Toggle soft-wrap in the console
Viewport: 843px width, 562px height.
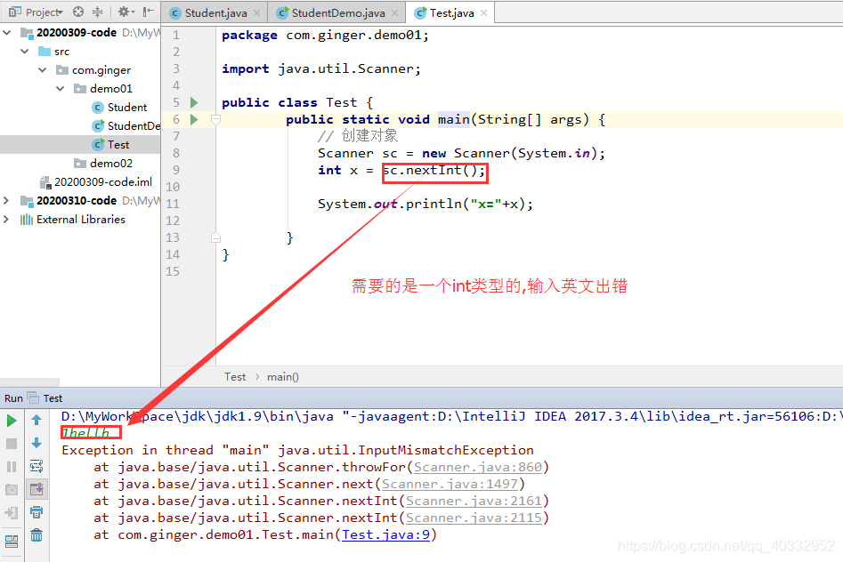tap(36, 466)
